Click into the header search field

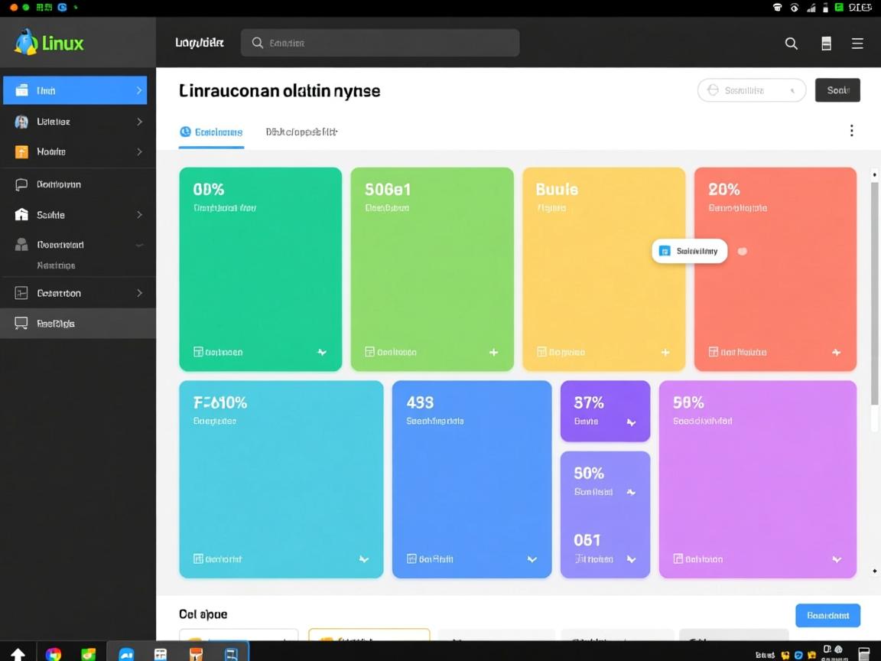[x=380, y=43]
